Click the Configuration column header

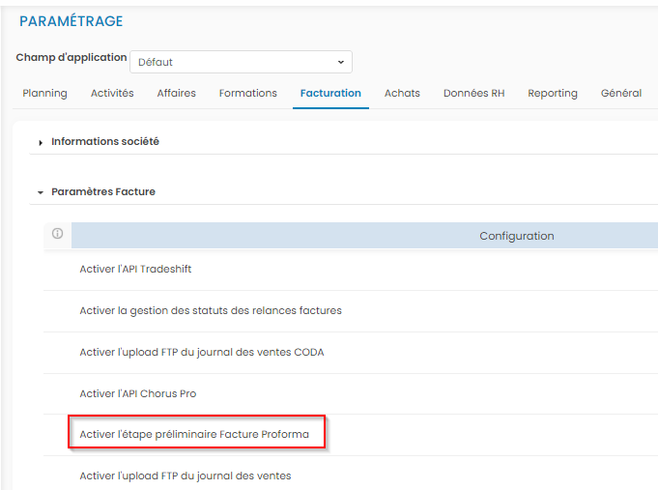[516, 236]
